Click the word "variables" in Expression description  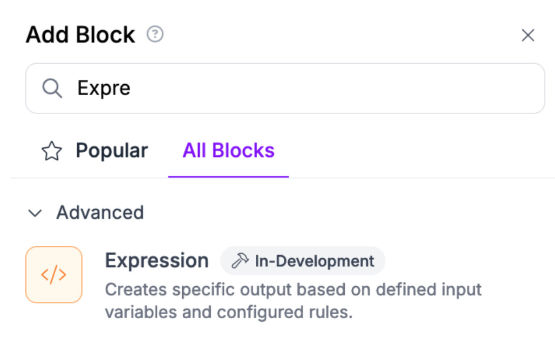pyautogui.click(x=141, y=312)
